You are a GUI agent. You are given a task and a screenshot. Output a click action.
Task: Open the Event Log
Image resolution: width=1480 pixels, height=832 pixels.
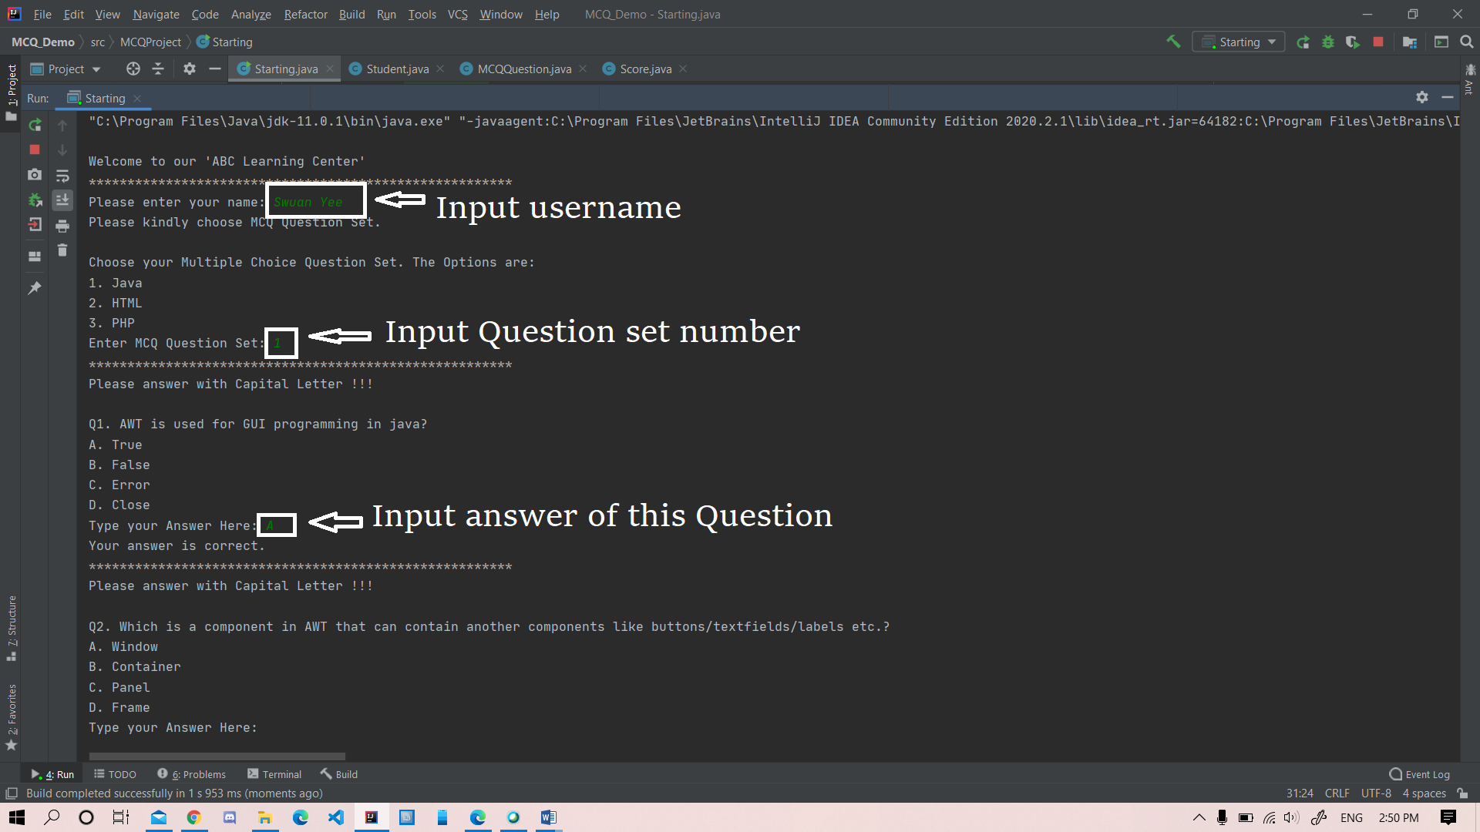1419,774
